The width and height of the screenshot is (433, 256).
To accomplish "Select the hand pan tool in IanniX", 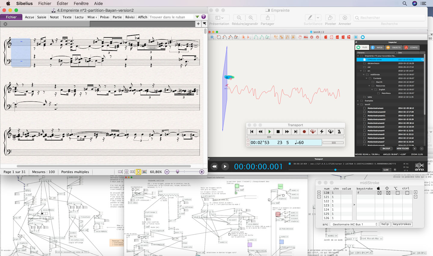I will [x=300, y=37].
